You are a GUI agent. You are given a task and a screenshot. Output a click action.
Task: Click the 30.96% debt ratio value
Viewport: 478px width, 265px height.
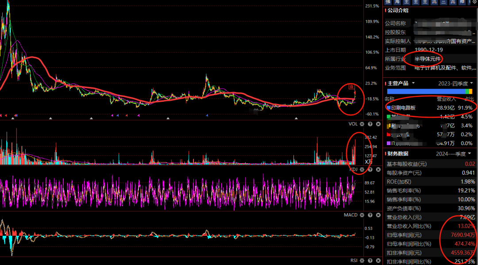466,208
